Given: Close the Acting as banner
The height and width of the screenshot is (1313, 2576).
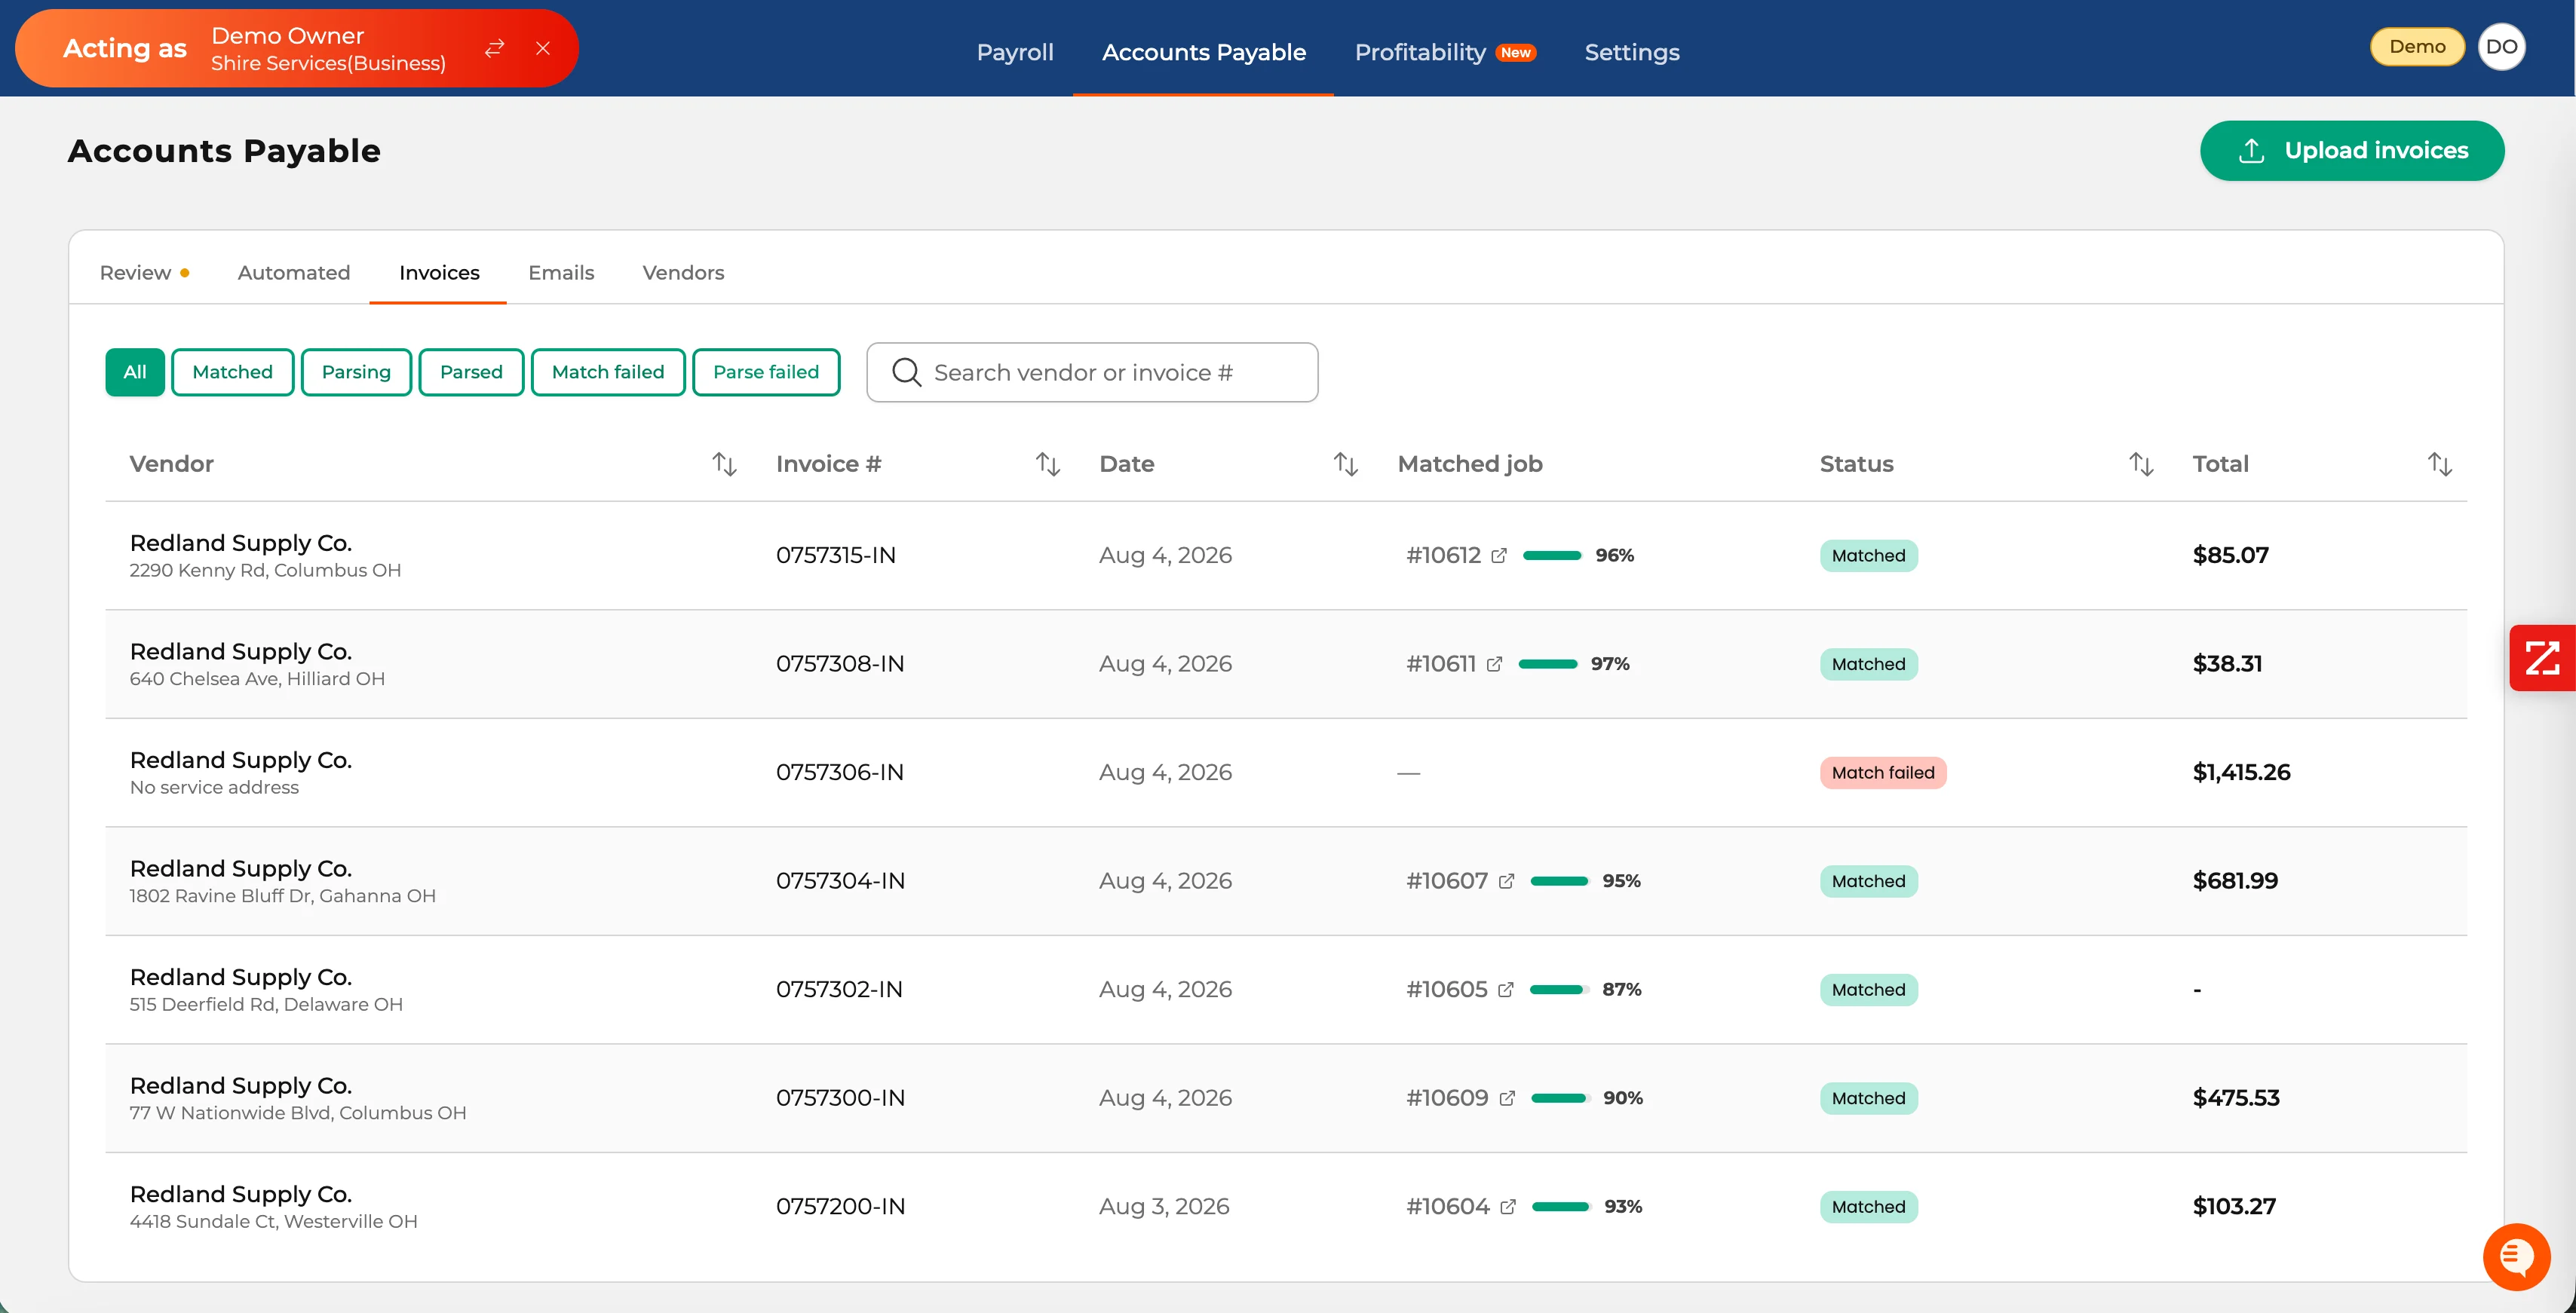Looking at the screenshot, I should click(x=543, y=48).
